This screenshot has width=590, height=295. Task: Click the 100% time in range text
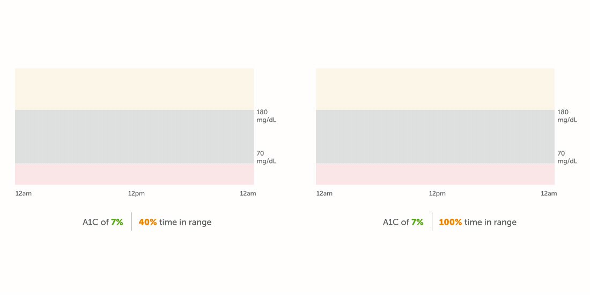pos(477,222)
